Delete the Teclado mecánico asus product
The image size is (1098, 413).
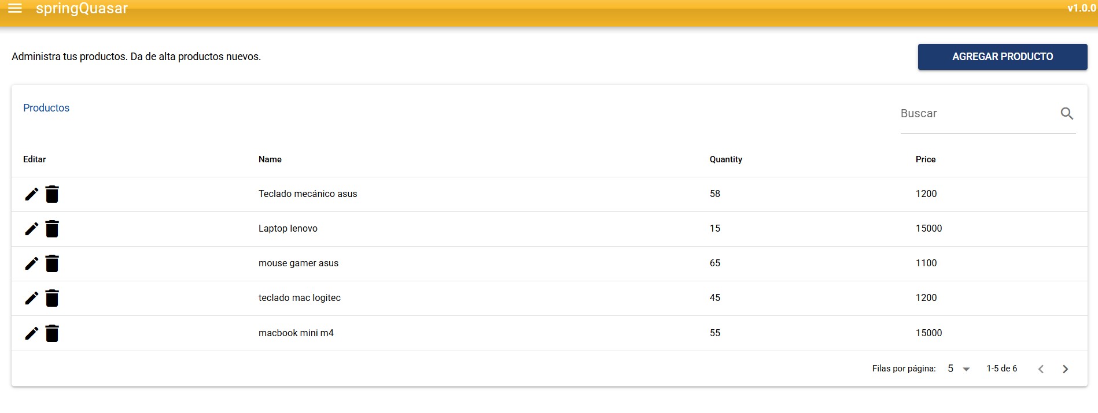(x=52, y=194)
